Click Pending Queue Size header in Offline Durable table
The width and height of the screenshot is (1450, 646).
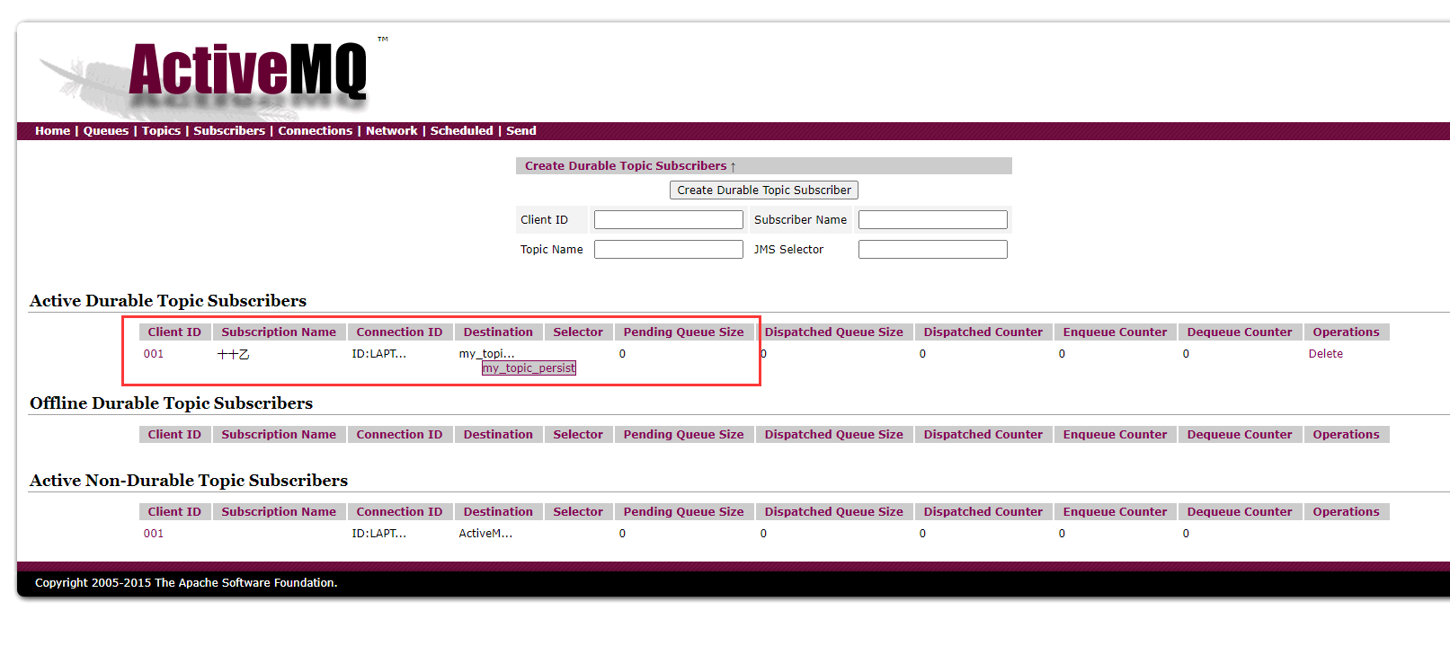pyautogui.click(x=683, y=435)
